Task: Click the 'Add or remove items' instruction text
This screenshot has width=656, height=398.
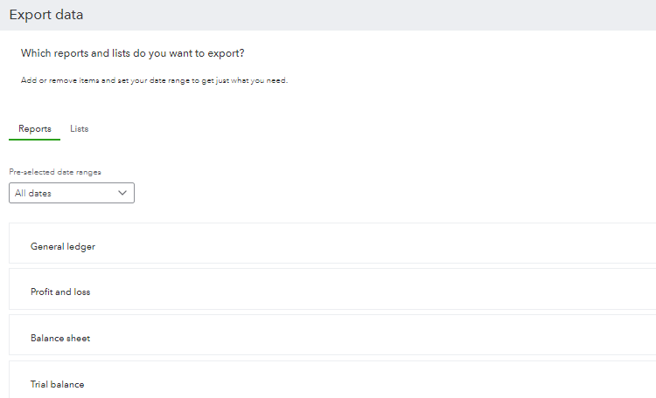Action: point(154,80)
